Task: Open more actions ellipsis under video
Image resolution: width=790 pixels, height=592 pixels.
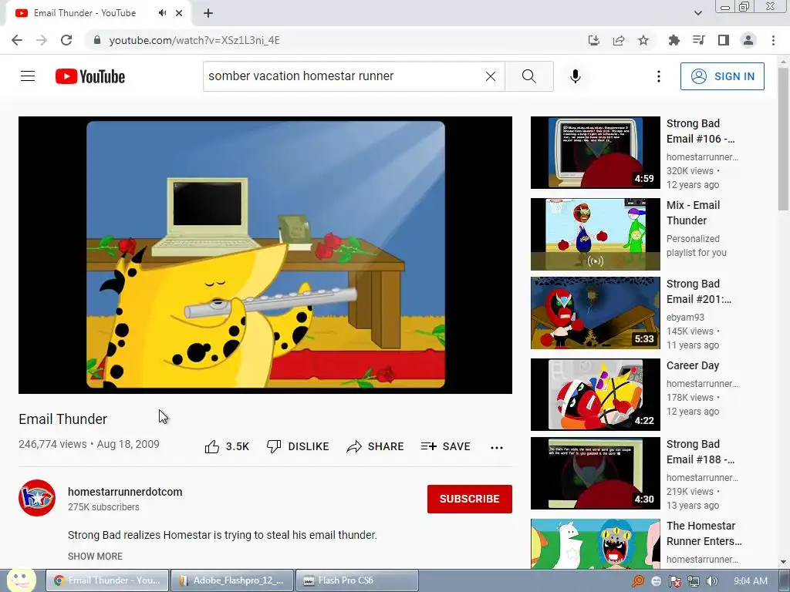Action: (x=497, y=447)
